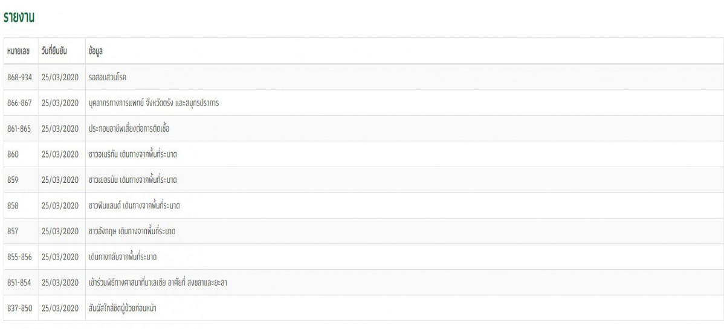This screenshot has height=329, width=724.
Task: Click the date in row 837-850
Action: [60, 308]
